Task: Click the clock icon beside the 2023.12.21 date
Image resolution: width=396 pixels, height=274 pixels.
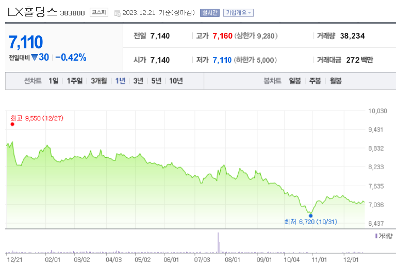Action: (118, 13)
